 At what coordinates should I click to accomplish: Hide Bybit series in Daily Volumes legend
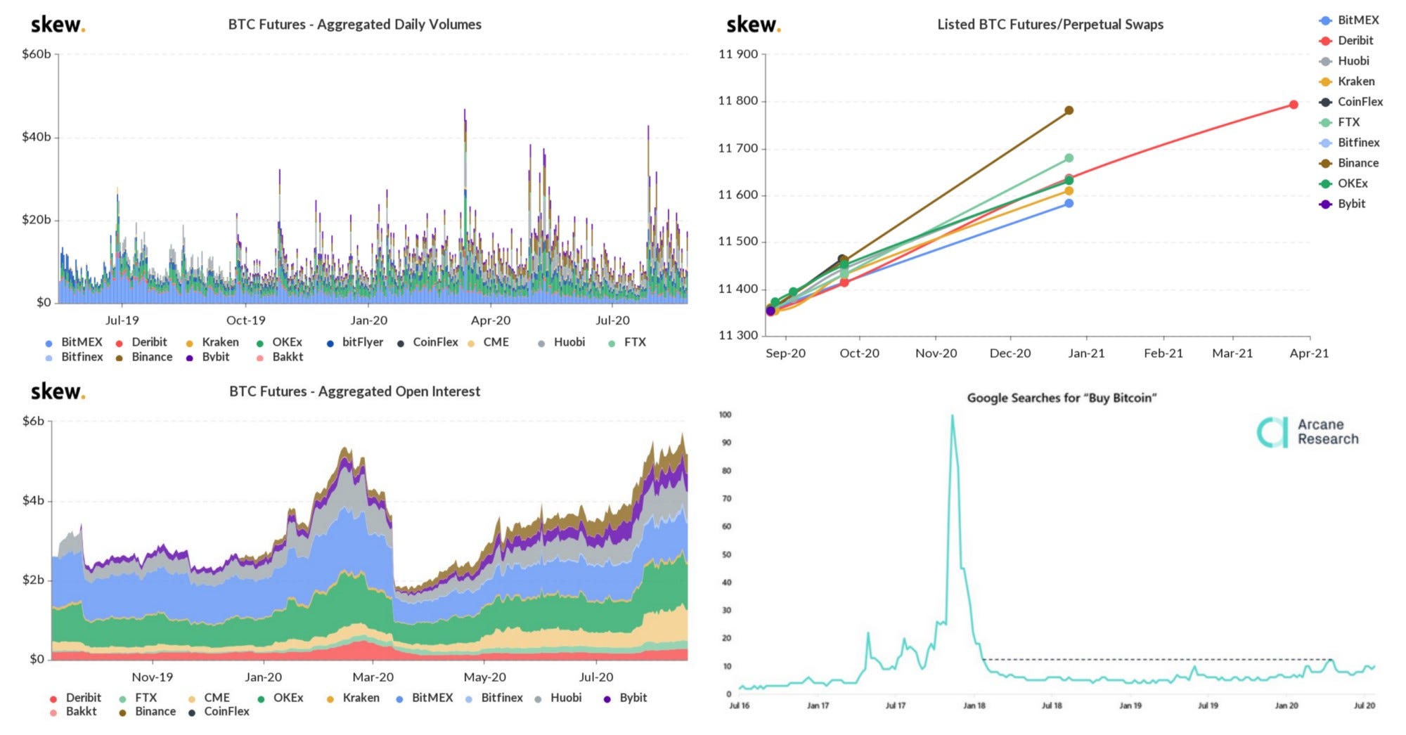pos(207,357)
